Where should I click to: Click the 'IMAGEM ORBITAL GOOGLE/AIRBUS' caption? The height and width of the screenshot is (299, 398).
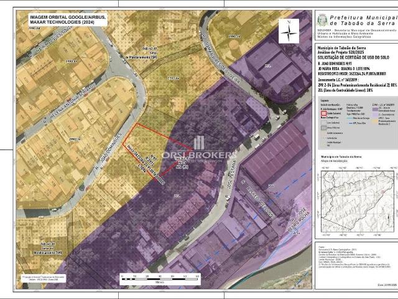68,19
